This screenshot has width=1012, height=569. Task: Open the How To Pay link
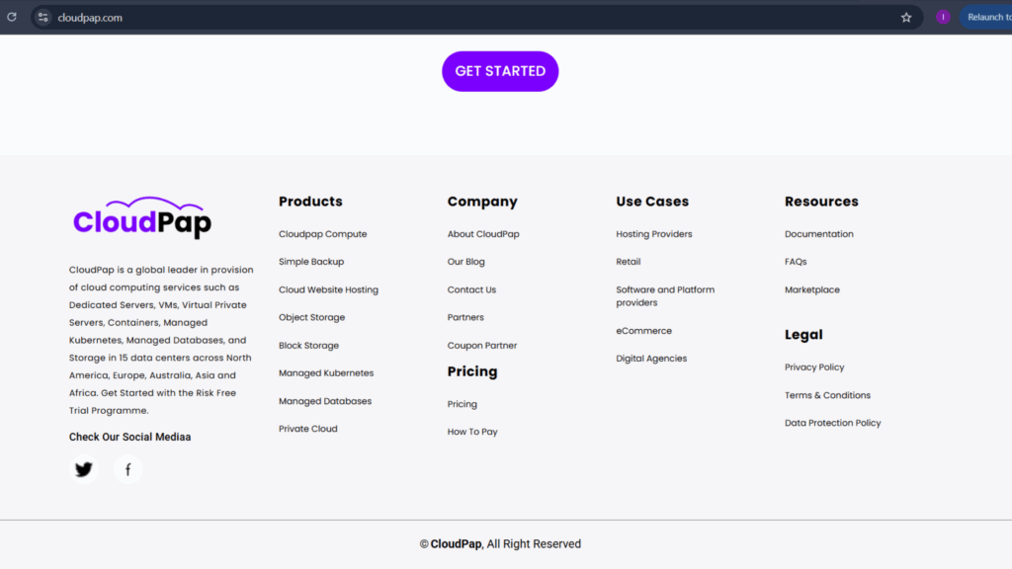click(472, 432)
